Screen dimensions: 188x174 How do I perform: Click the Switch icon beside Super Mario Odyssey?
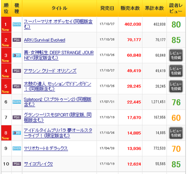(17, 24)
